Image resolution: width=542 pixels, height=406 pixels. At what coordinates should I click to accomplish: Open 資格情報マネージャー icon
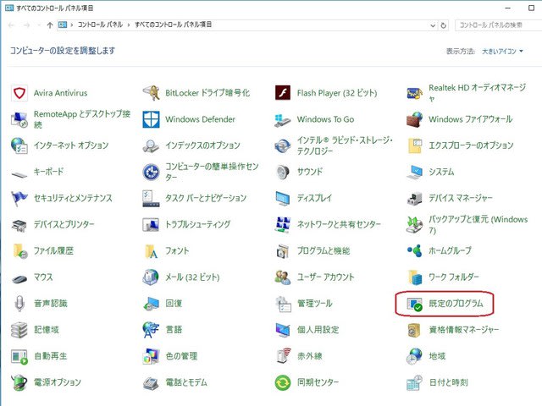click(x=414, y=330)
